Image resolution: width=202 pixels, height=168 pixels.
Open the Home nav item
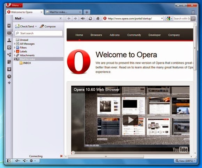point(79,35)
